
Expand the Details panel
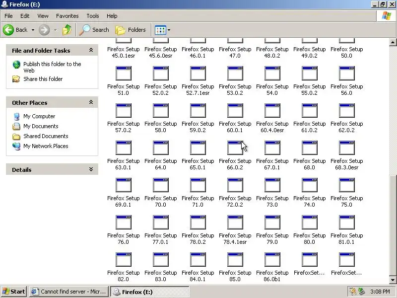(91, 169)
